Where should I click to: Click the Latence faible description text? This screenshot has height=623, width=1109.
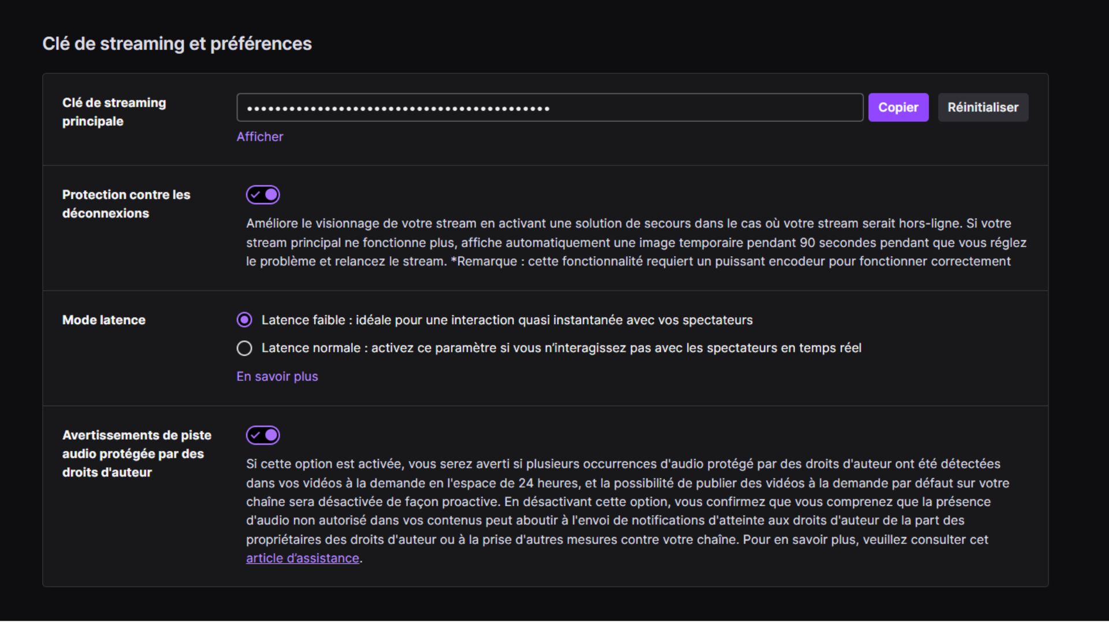[507, 320]
